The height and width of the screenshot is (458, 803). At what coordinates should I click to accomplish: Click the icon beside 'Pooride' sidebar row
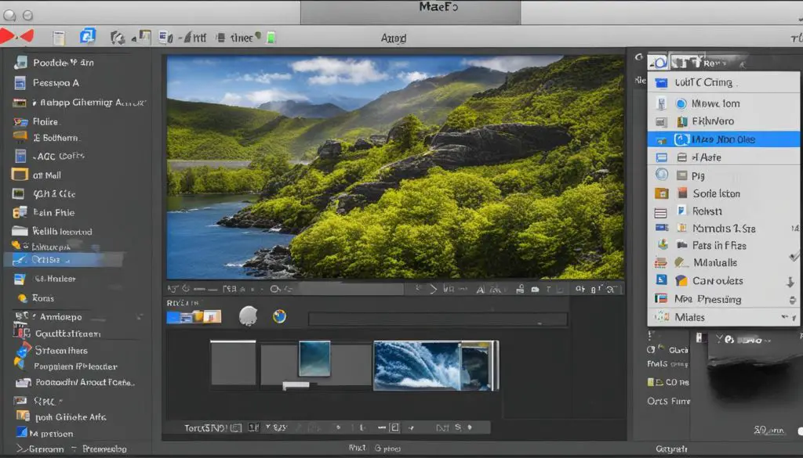pyautogui.click(x=20, y=63)
